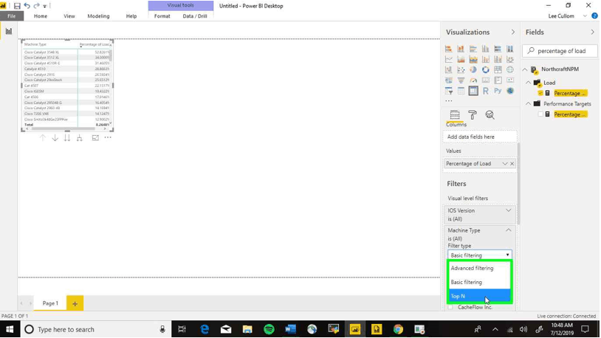Select the line chart visualization

448,59
